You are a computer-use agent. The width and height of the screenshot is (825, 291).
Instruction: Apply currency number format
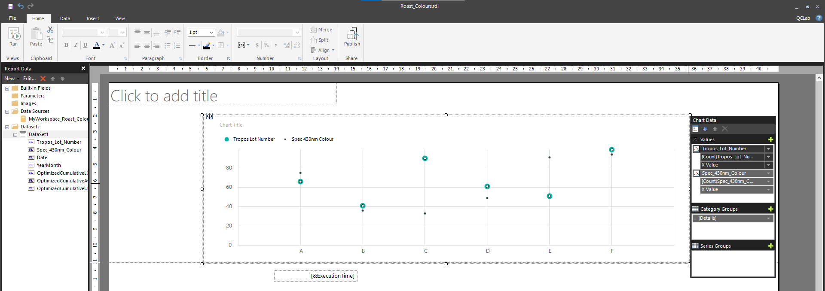pos(257,45)
